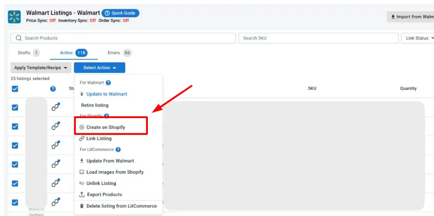434x216 pixels.
Task: Switch to the Drafts tab
Action: click(x=28, y=53)
